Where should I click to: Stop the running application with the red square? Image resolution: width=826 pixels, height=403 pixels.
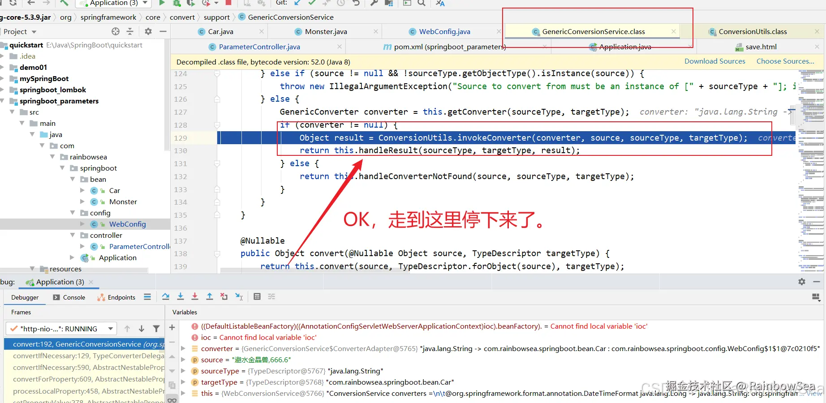coord(228,3)
